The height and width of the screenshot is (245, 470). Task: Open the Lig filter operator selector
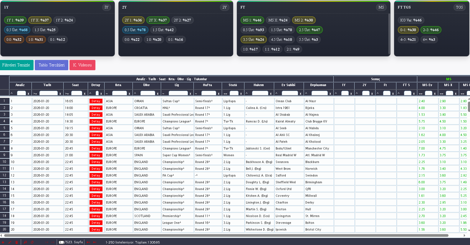tap(163, 93)
